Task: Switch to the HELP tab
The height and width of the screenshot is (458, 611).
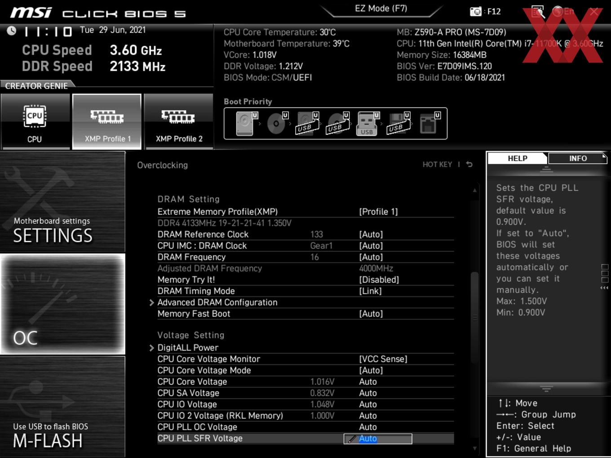Action: tap(518, 159)
